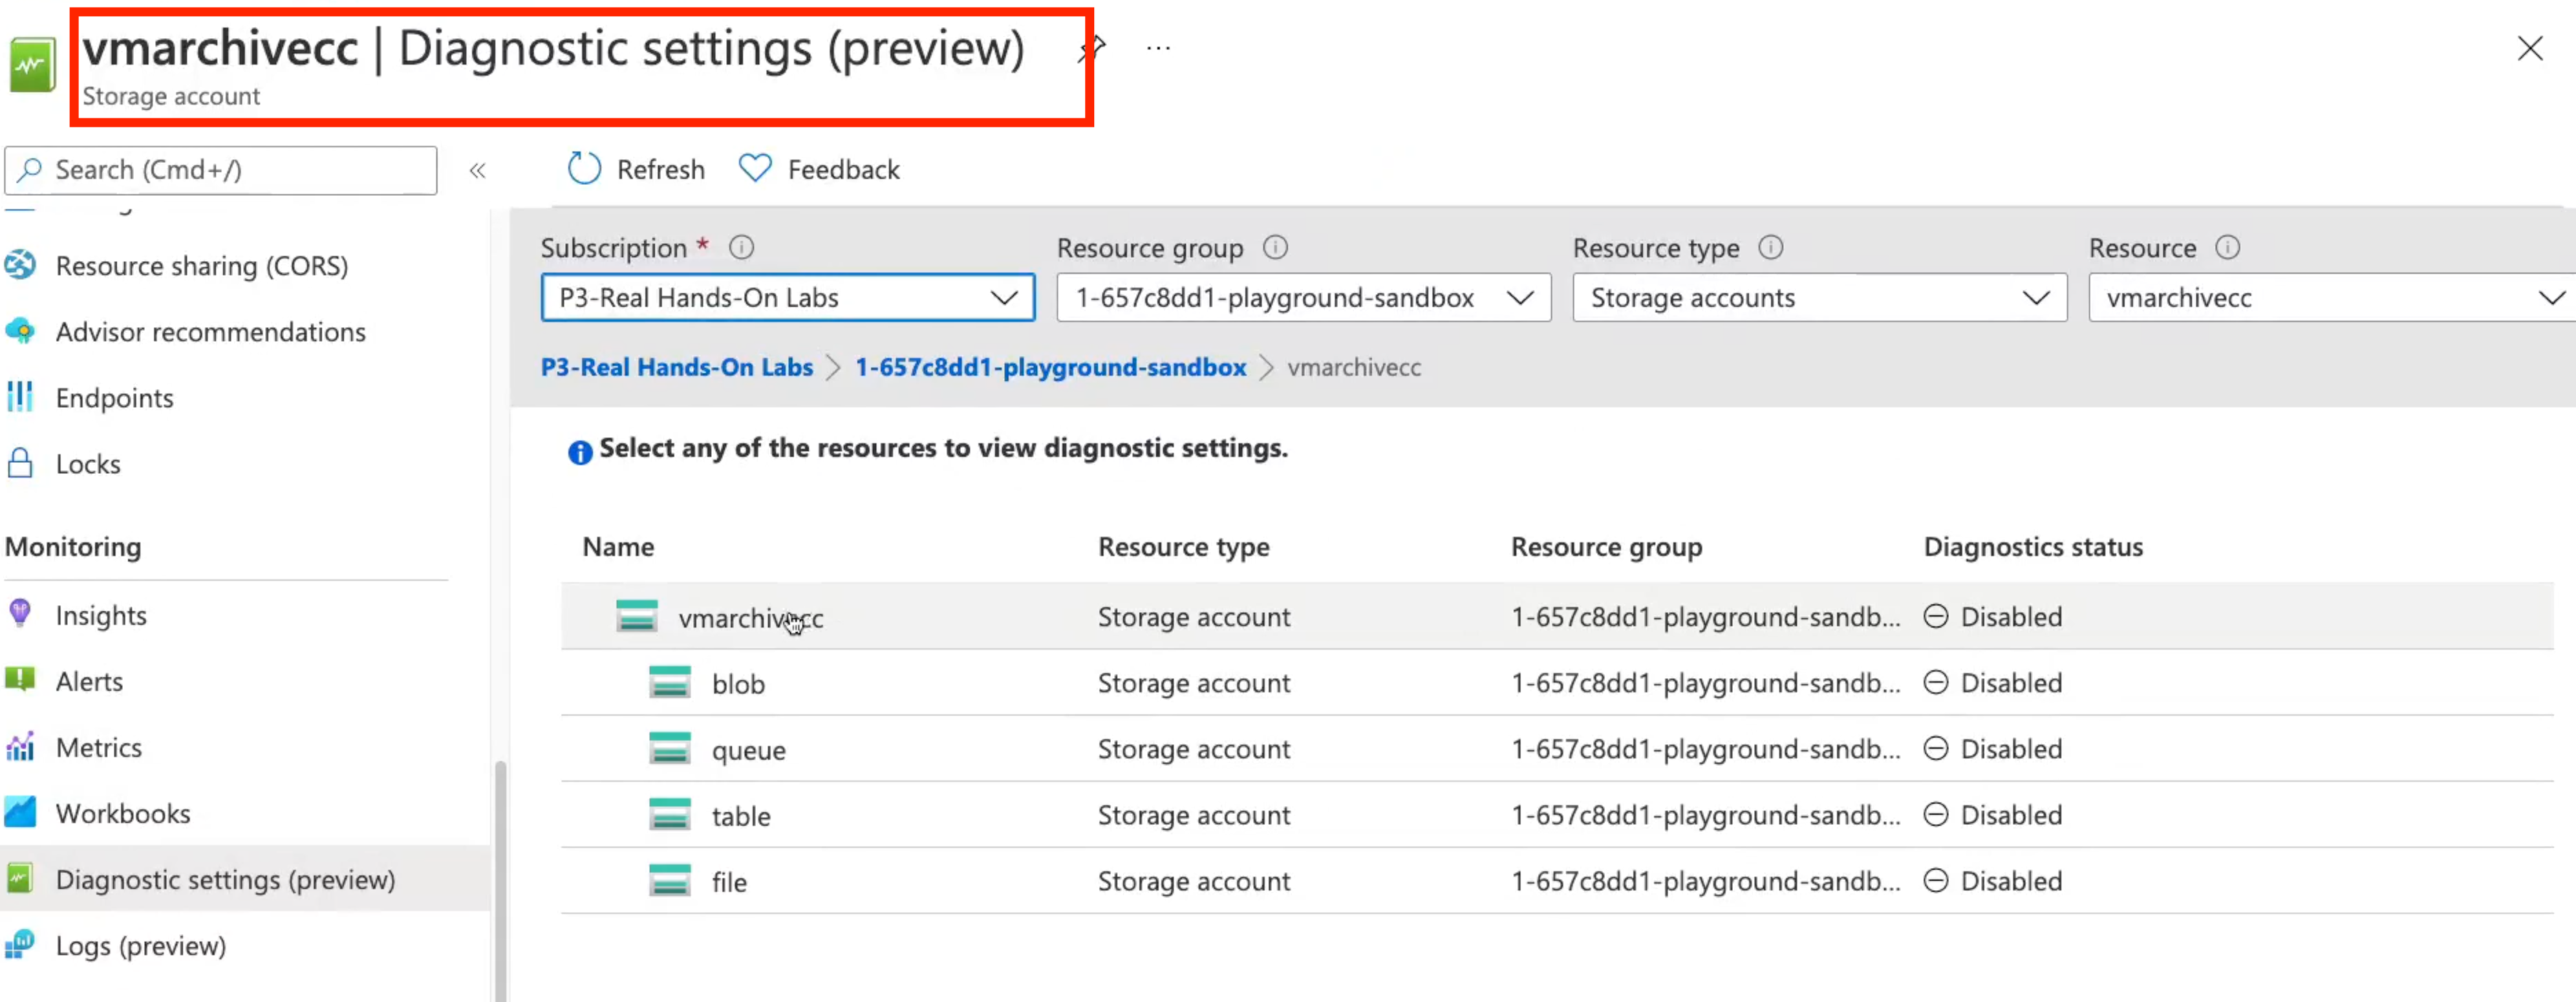Click the Advisor recommendations cloud icon
The height and width of the screenshot is (1002, 2576).
[20, 331]
